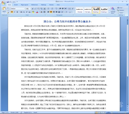Expand the numbering list dropdown
Image resolution: width=129 pixels, height=114 pixels.
click(54, 9)
